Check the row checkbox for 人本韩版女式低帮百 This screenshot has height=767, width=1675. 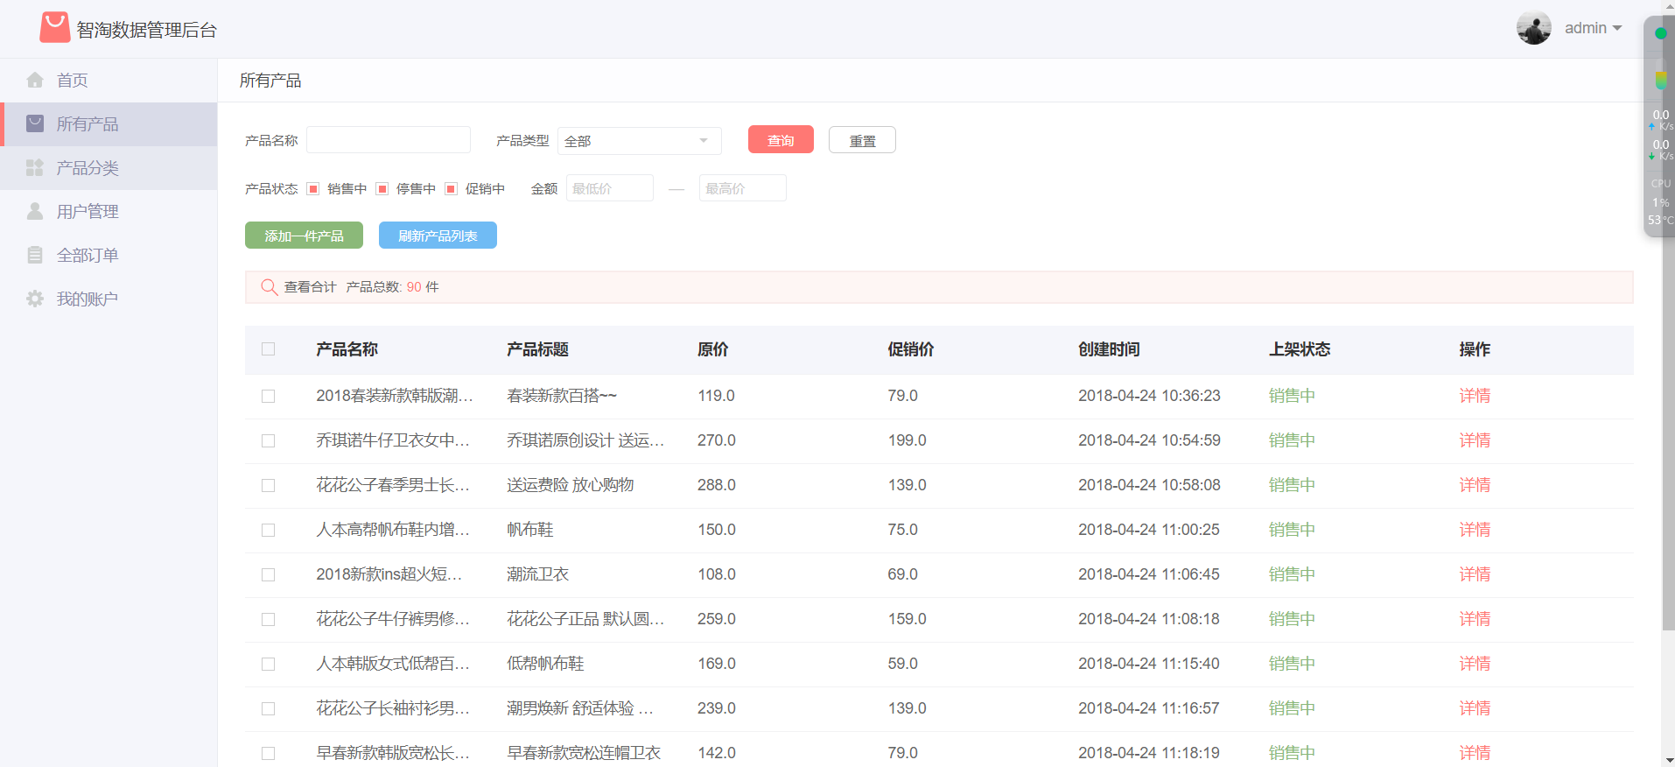click(268, 664)
